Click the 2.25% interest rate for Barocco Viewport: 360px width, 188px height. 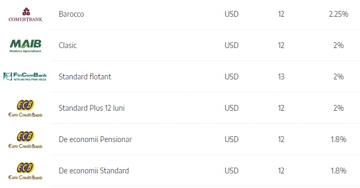339,14
